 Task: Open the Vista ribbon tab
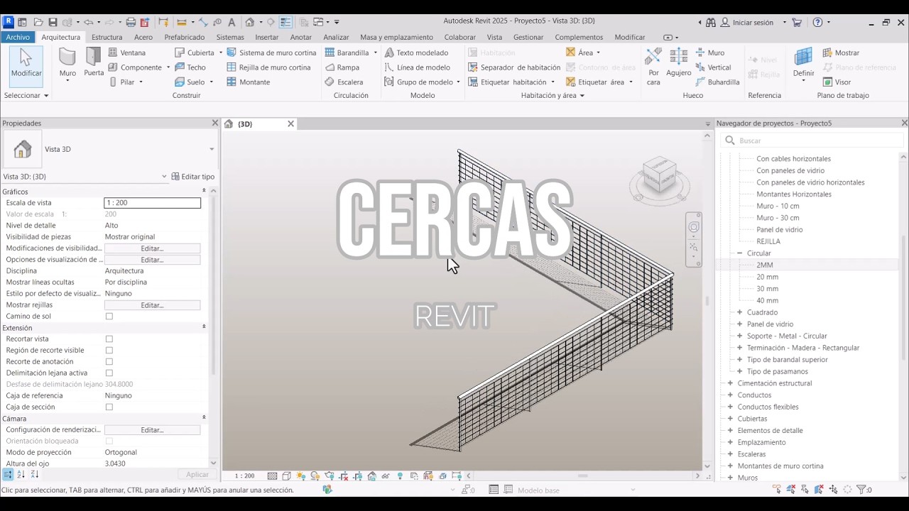tap(494, 37)
